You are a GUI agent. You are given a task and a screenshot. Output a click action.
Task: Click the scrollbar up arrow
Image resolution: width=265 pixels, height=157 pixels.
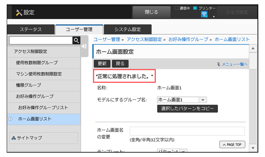coord(253,48)
